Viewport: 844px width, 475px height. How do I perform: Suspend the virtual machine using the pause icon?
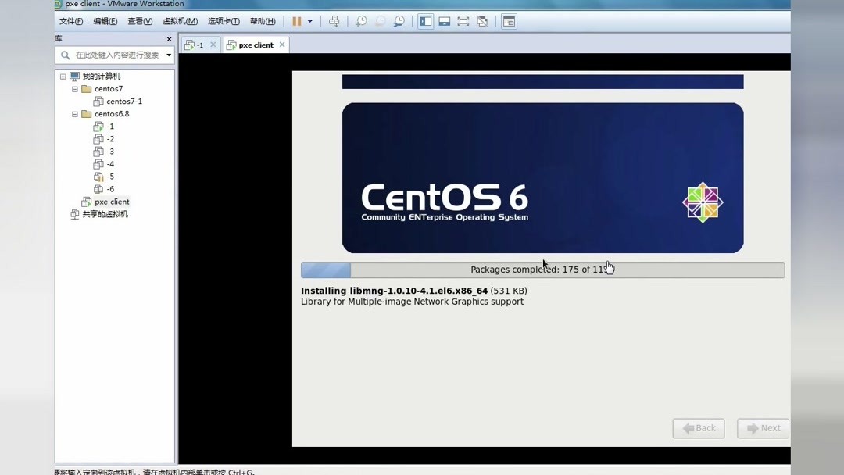295,21
